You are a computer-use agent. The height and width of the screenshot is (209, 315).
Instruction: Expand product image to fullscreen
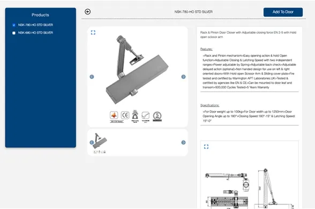pyautogui.click(x=93, y=33)
